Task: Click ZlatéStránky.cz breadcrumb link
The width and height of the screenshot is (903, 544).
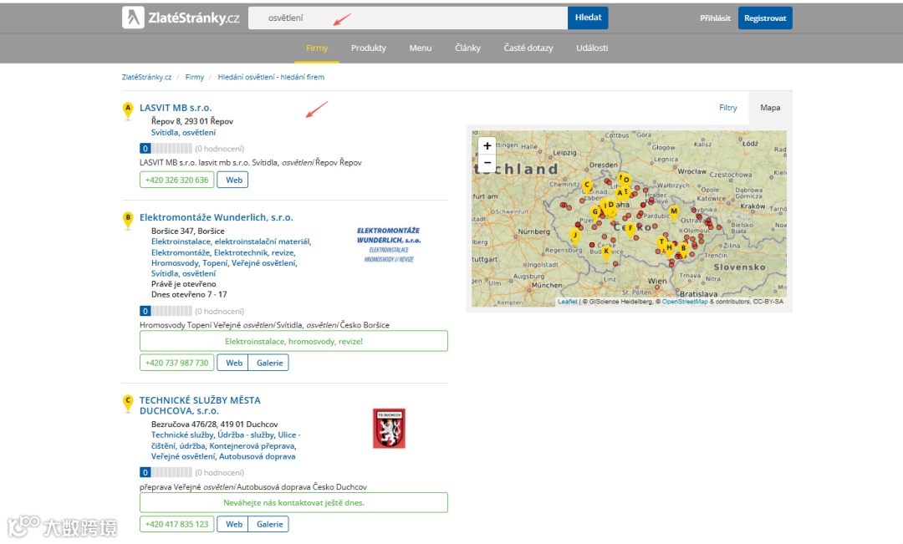Action: tap(146, 77)
